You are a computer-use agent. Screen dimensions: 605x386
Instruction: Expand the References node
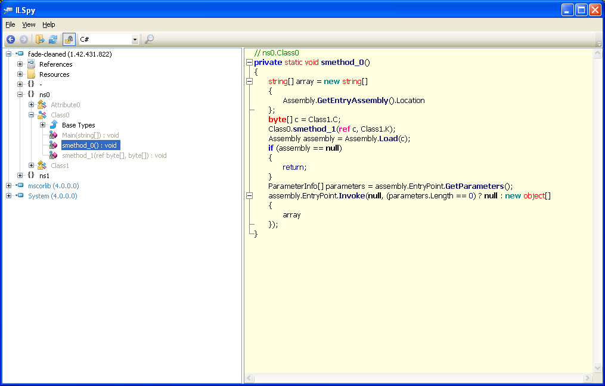coord(20,64)
